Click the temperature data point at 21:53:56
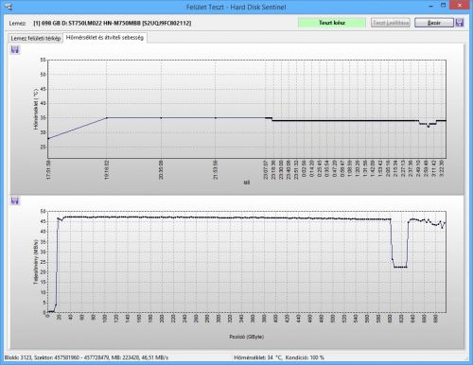The width and height of the screenshot is (473, 365). [x=216, y=118]
